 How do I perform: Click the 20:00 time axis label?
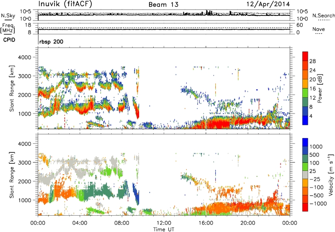[247, 223]
